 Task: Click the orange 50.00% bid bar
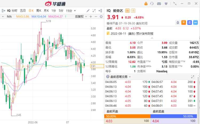pyautogui.click(x=127, y=116)
